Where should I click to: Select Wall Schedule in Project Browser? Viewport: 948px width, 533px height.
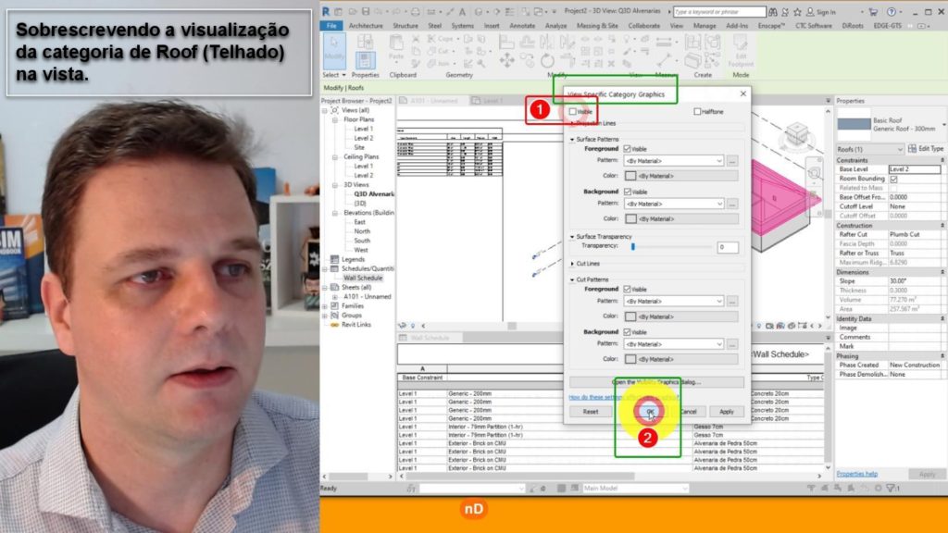(363, 278)
